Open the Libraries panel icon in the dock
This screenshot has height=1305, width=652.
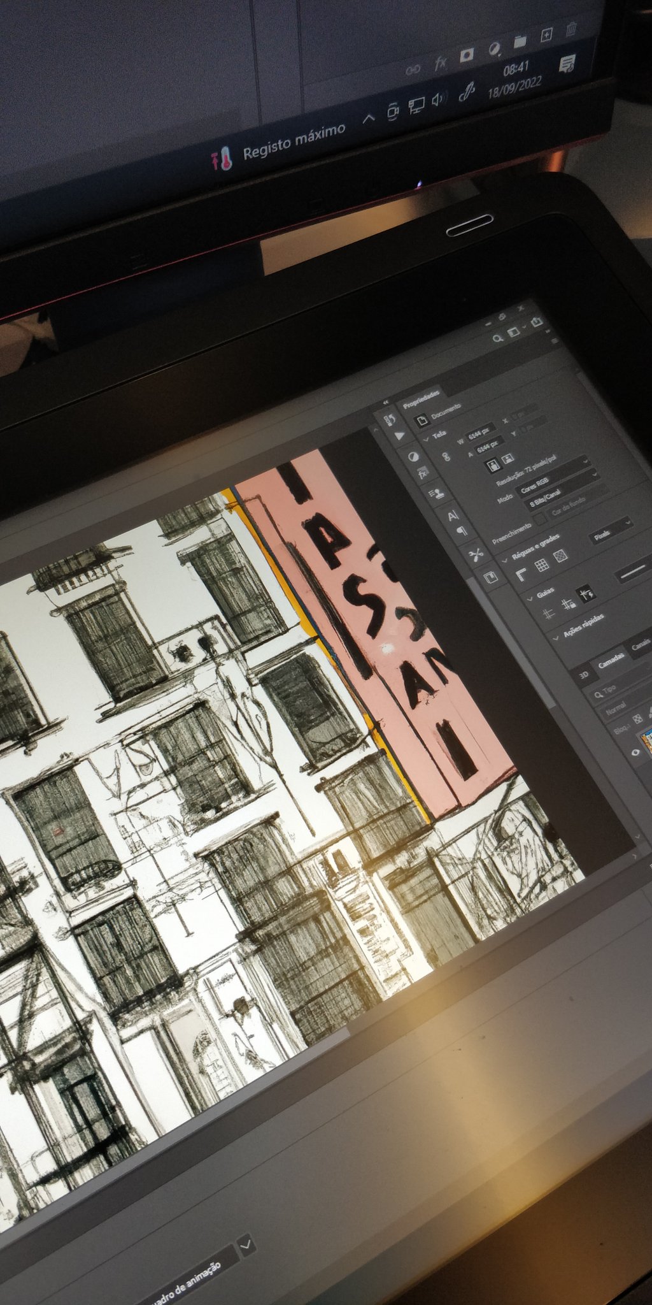tap(490, 578)
